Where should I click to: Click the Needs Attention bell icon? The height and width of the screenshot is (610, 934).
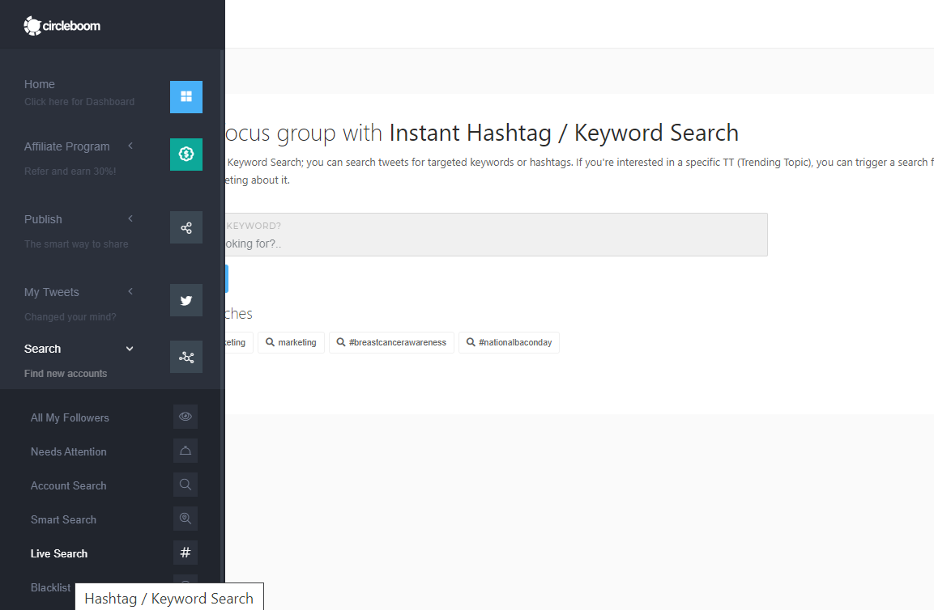[186, 451]
